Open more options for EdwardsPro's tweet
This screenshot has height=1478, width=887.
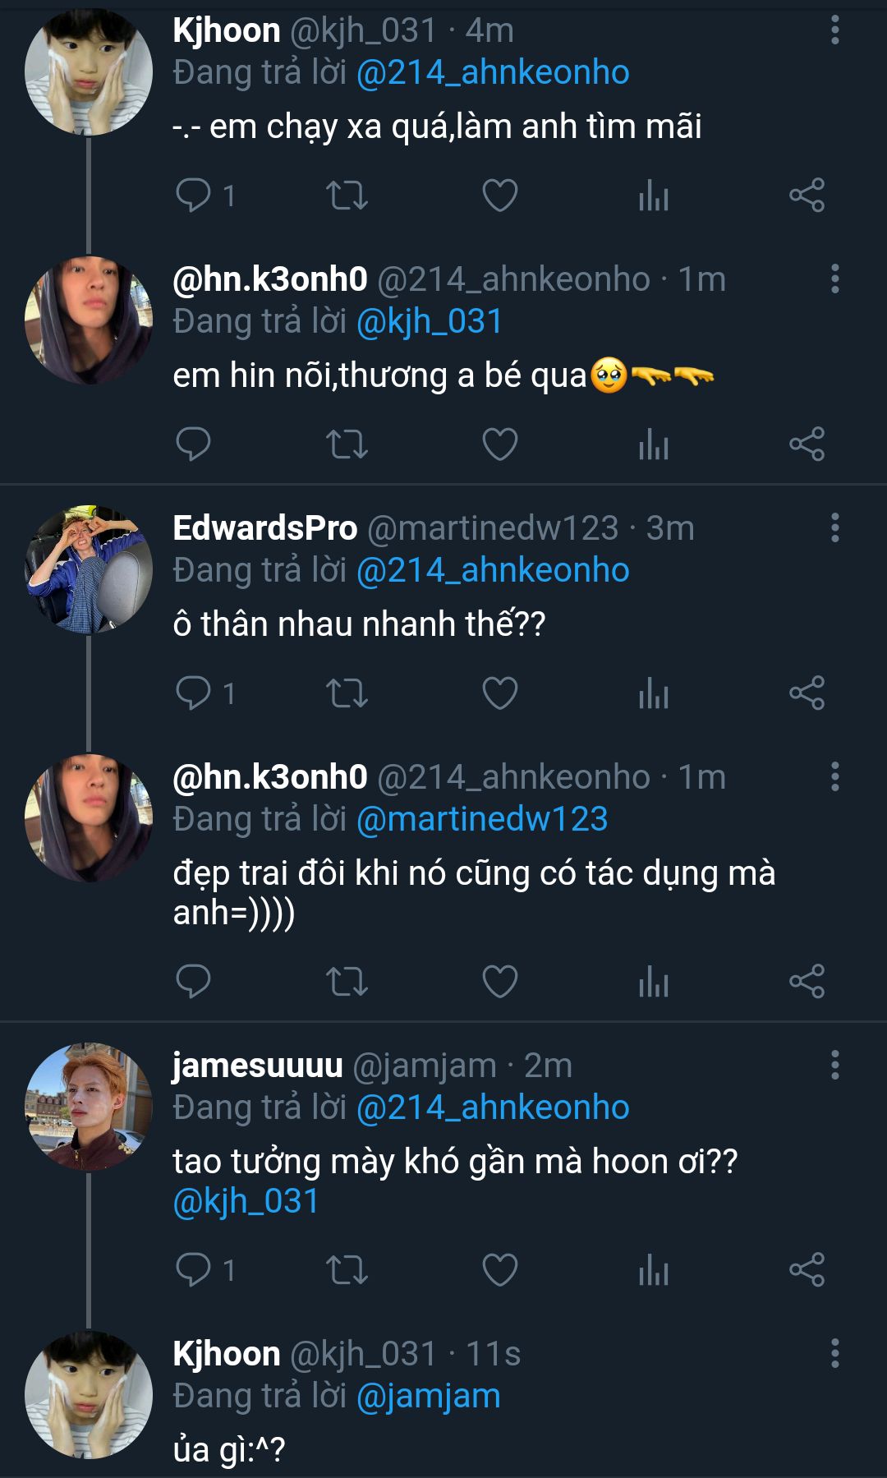click(x=834, y=527)
